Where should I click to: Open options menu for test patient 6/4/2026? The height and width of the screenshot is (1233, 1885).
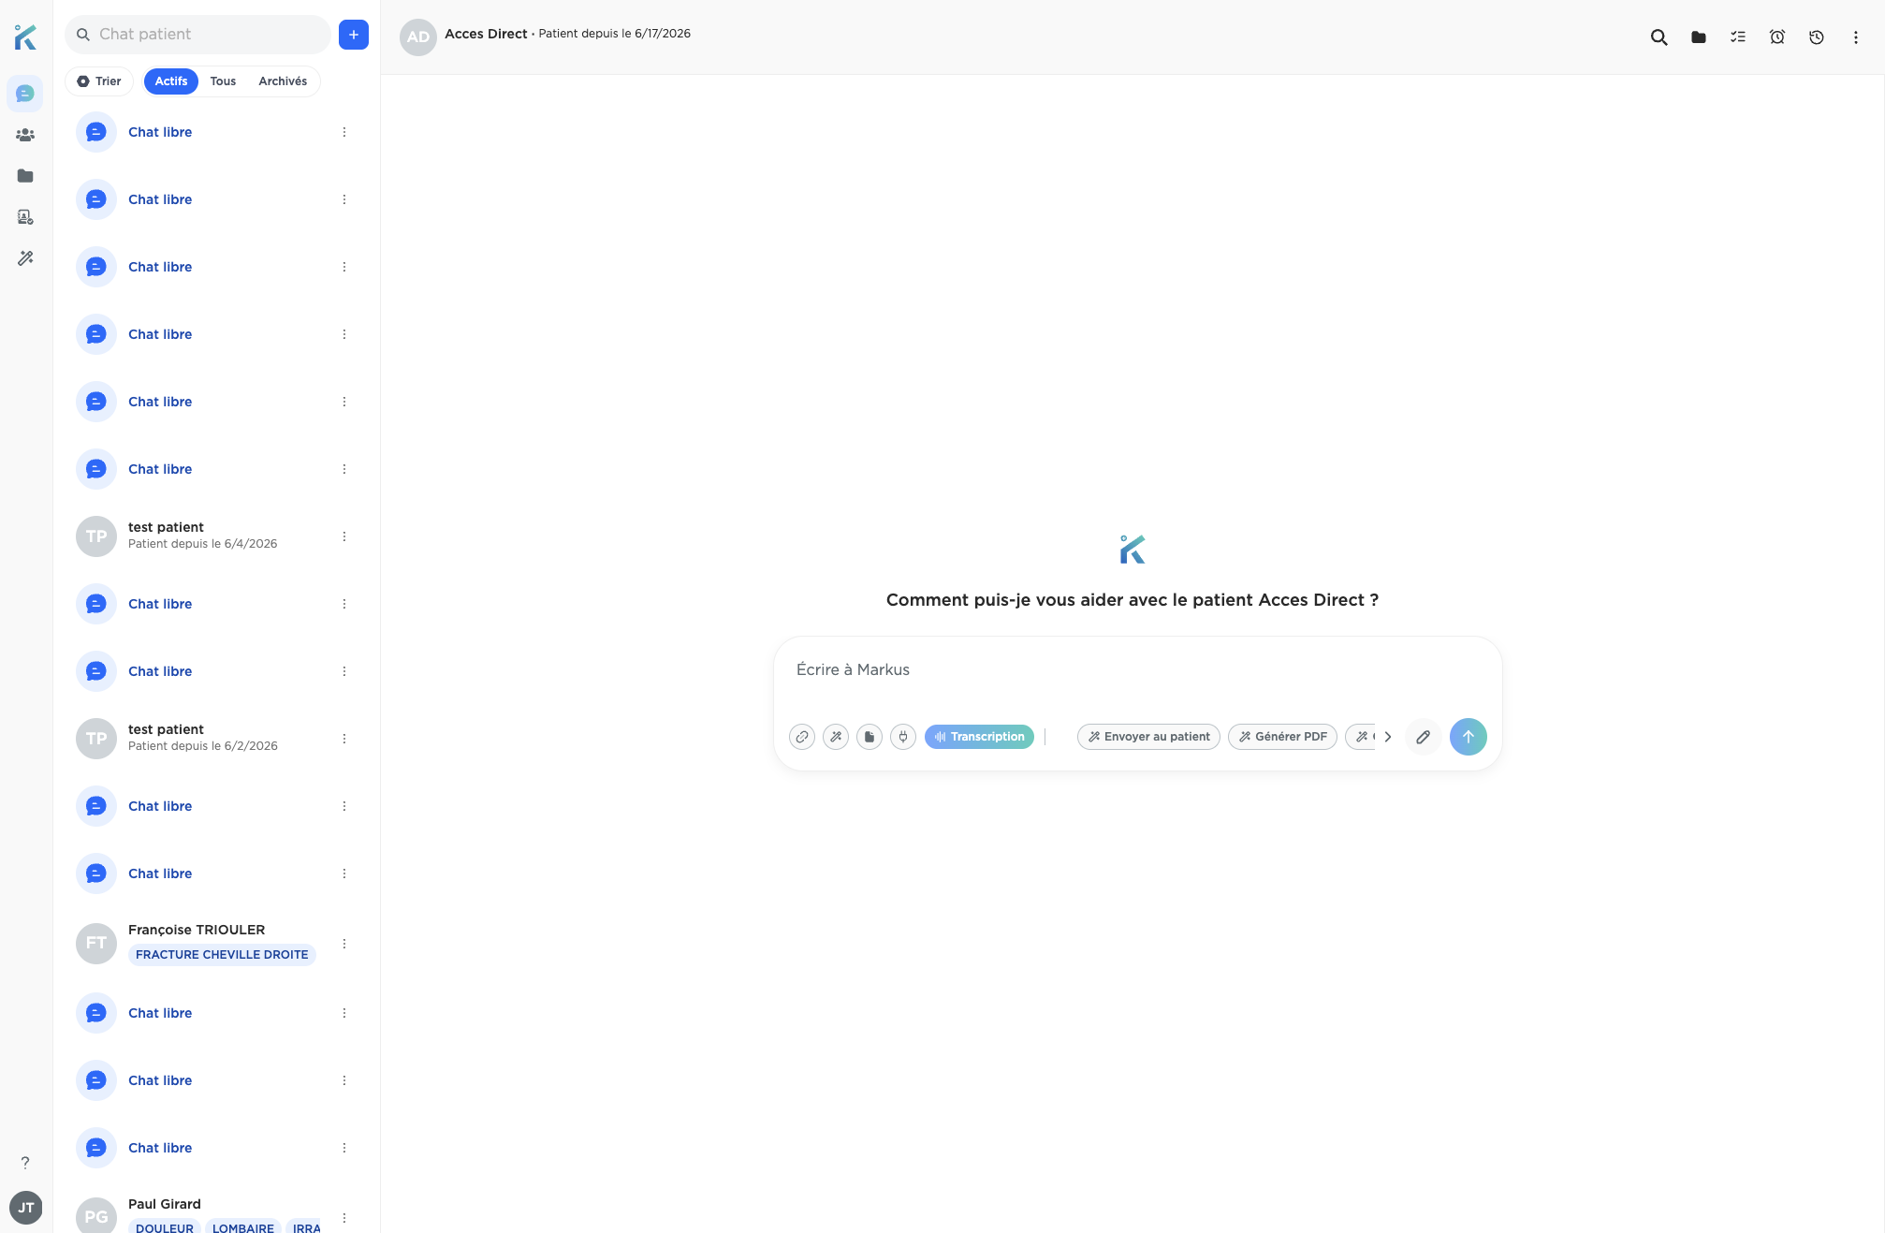pos(344,536)
